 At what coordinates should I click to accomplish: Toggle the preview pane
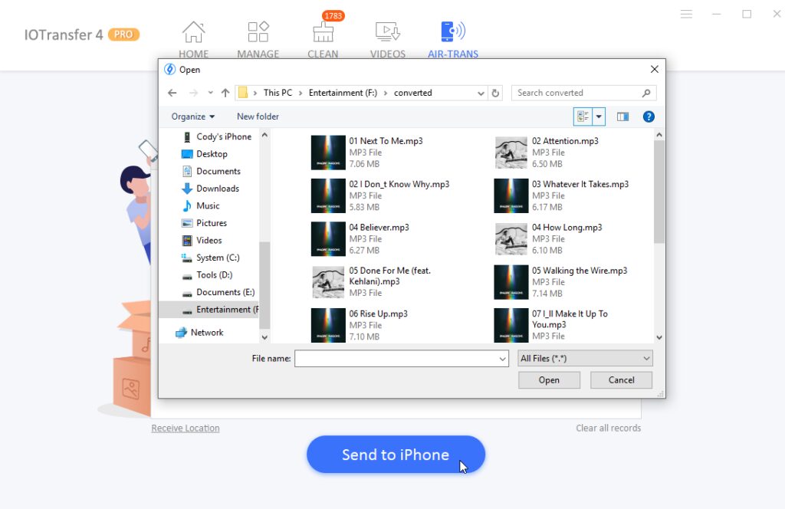[x=622, y=117]
